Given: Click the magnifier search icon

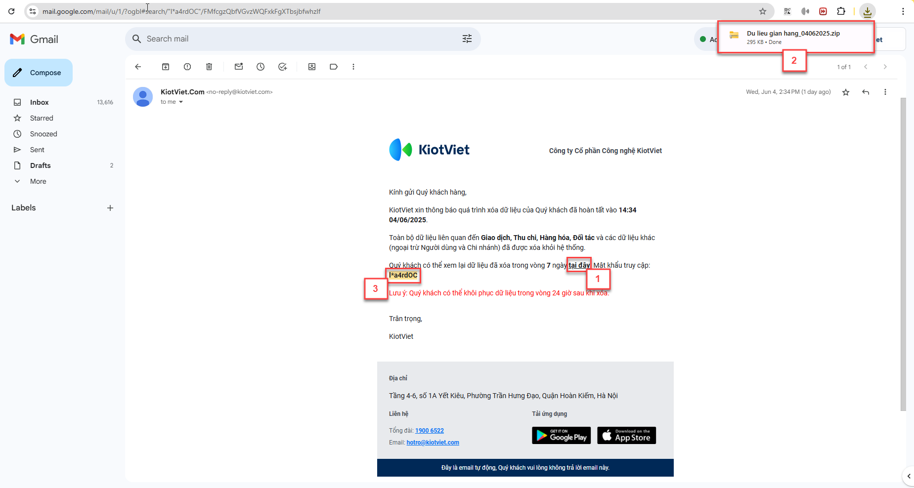Looking at the screenshot, I should (137, 39).
